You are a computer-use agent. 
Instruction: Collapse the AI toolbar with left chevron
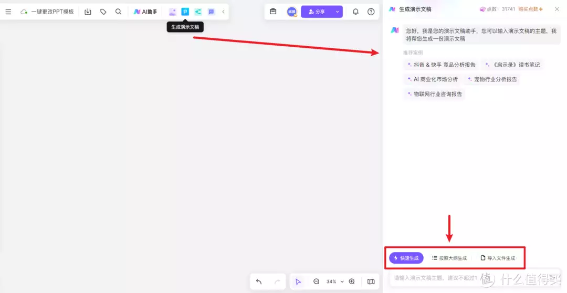point(223,12)
